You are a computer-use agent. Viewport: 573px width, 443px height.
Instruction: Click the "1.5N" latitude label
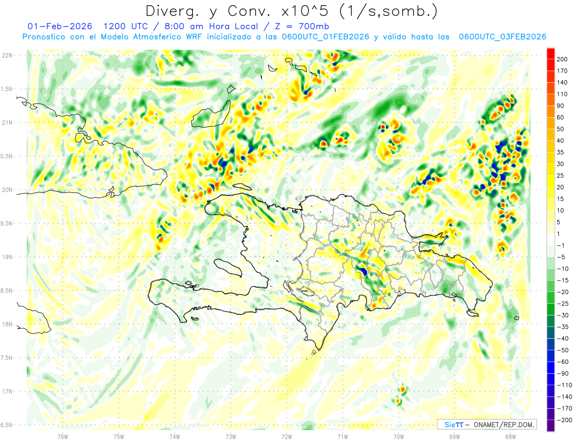[x=7, y=89]
